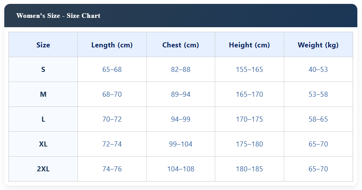362x190 pixels.
Task: Select the M size row label
Action: (43, 94)
